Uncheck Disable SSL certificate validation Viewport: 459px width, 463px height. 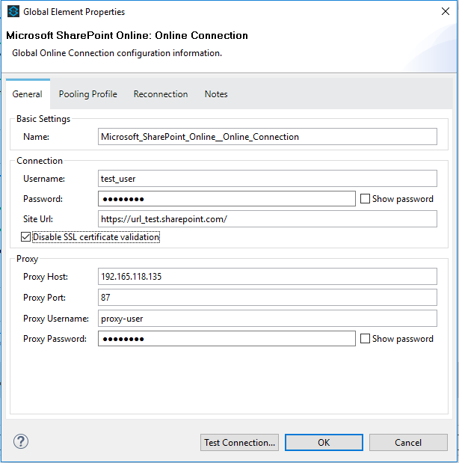[27, 237]
